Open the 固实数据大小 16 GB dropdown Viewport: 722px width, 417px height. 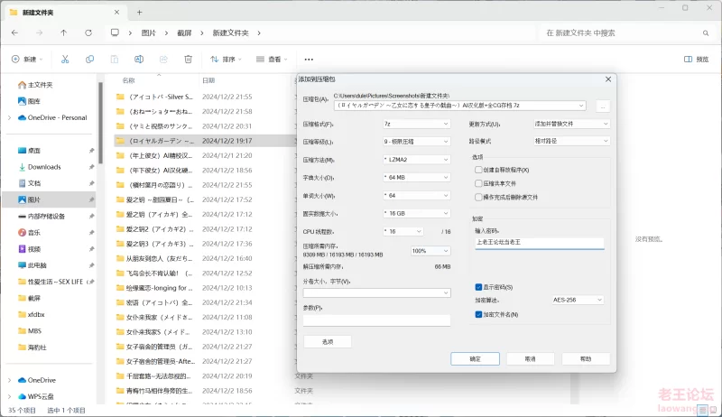(x=416, y=213)
